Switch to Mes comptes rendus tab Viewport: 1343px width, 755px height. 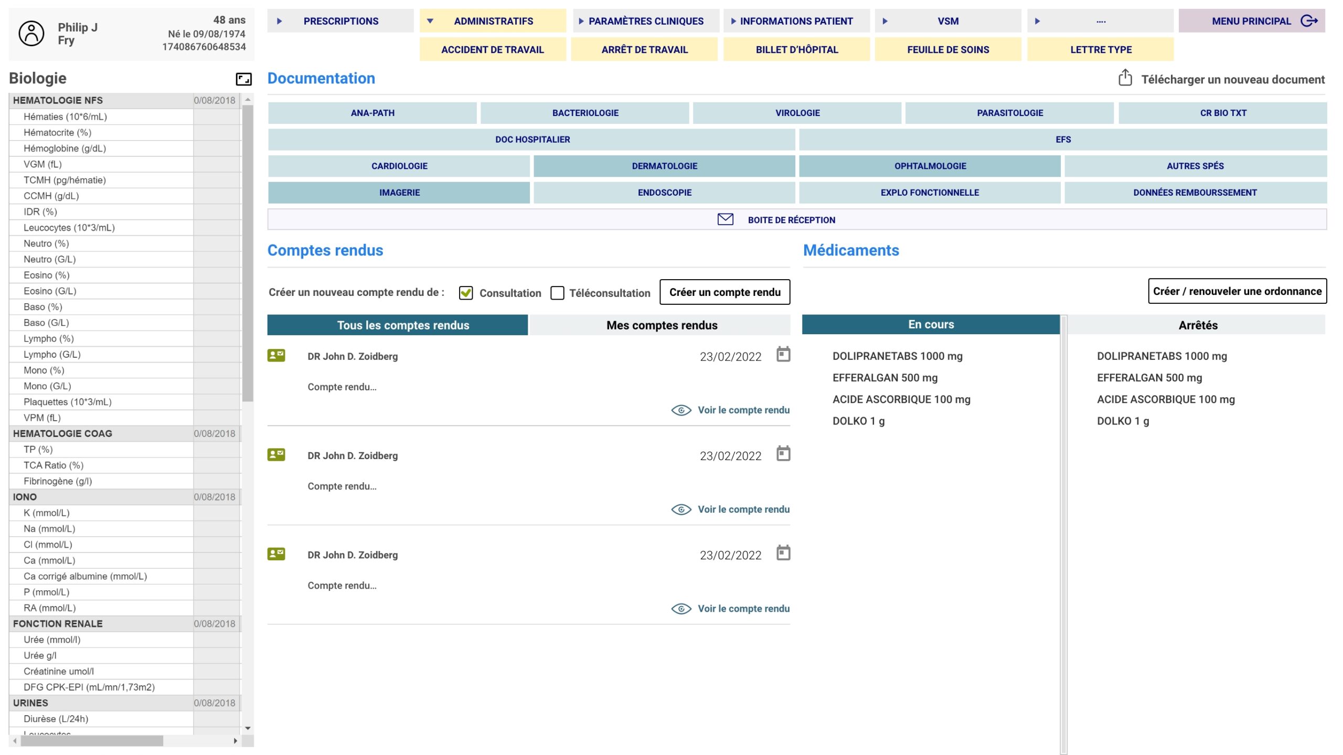pyautogui.click(x=661, y=325)
